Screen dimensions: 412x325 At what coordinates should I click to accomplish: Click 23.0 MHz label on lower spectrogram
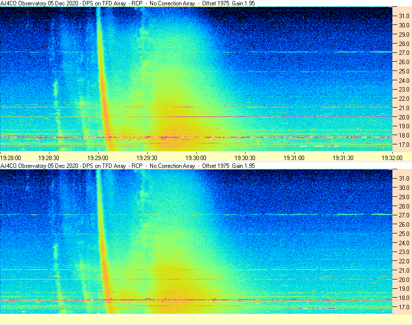404,252
